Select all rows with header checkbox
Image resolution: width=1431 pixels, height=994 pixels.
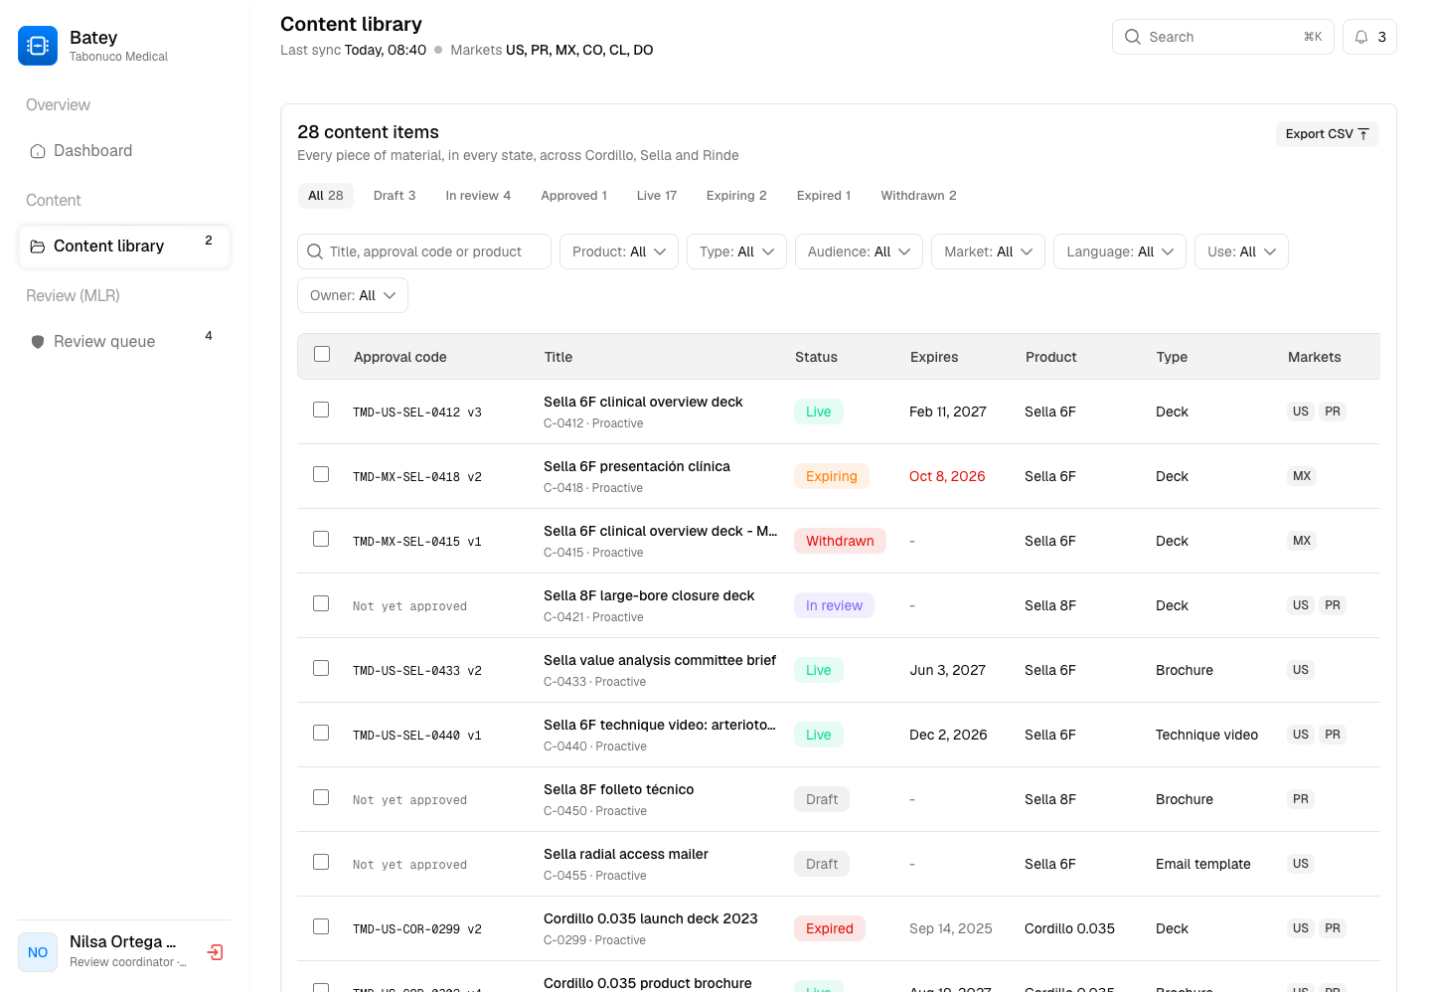click(x=322, y=354)
